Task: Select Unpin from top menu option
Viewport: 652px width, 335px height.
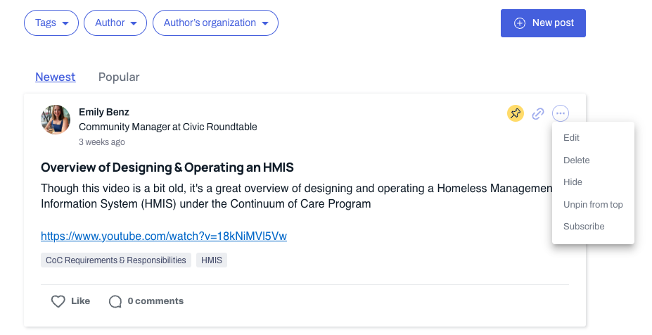Action: 593,205
